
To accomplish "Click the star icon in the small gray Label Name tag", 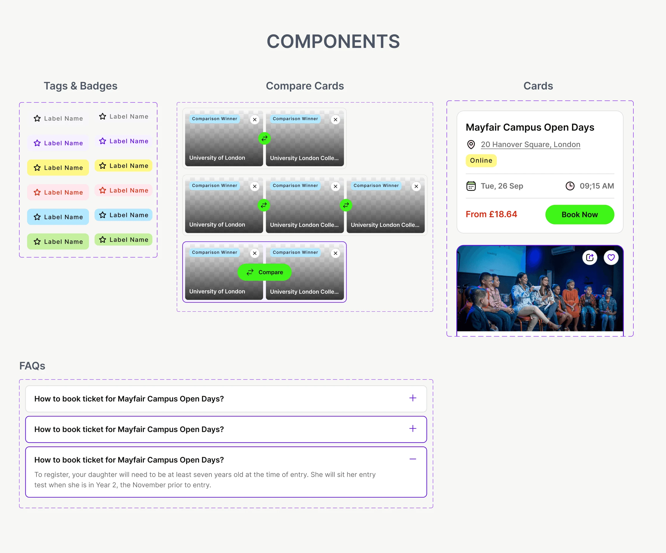I will 103,116.
